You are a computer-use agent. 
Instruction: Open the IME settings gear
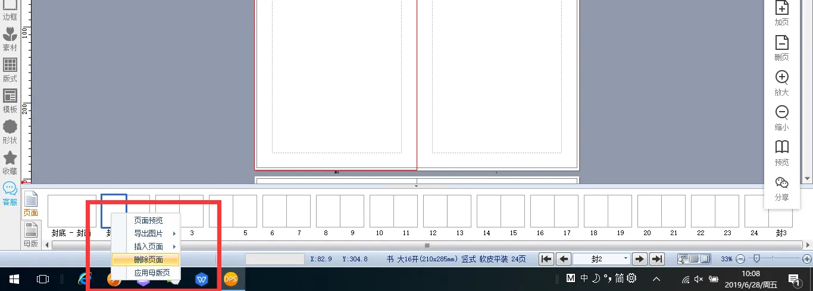(632, 277)
